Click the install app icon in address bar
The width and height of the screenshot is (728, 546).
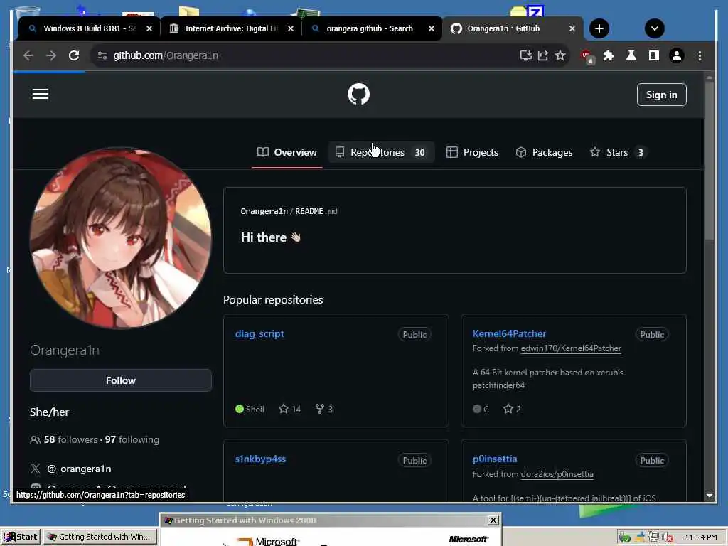525,55
